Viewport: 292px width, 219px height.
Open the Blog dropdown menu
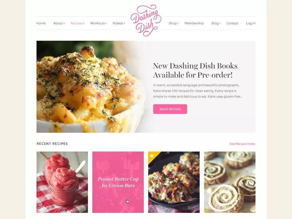[216, 23]
